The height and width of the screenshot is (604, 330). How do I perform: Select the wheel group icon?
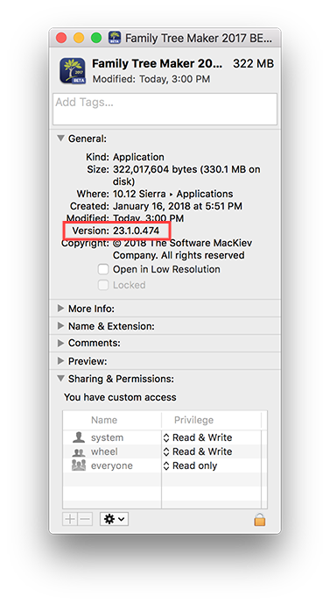click(x=79, y=451)
